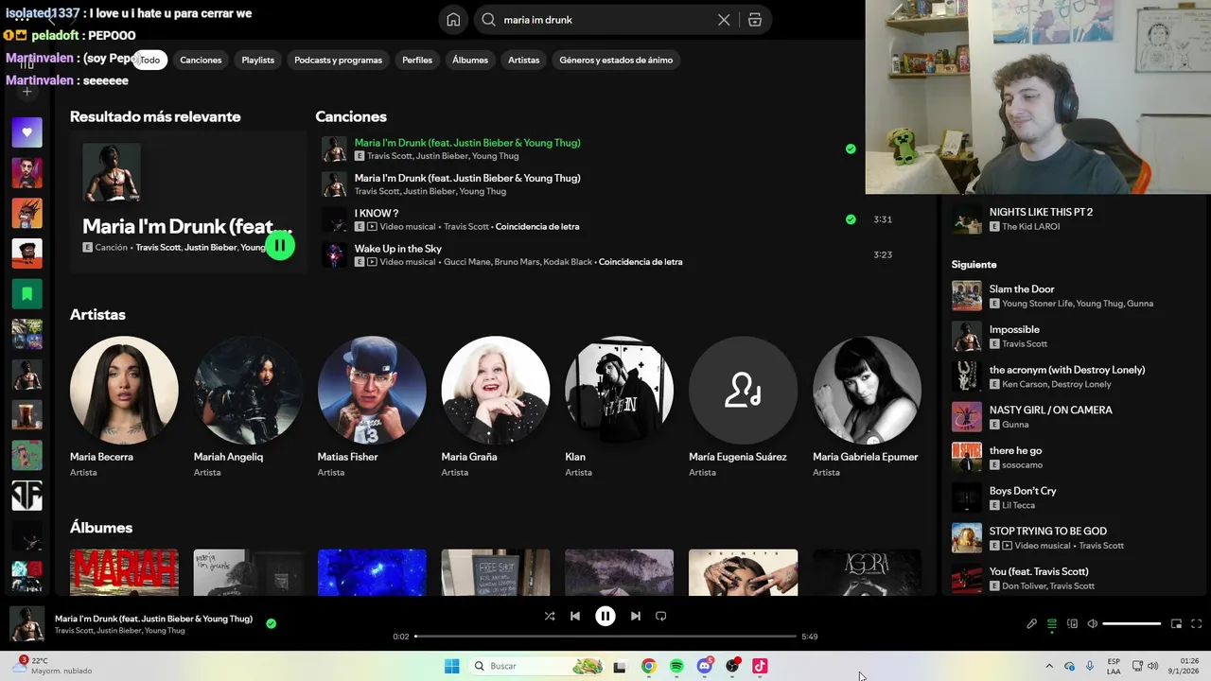Open Liked Songs heart playlist in sidebar

click(x=26, y=132)
